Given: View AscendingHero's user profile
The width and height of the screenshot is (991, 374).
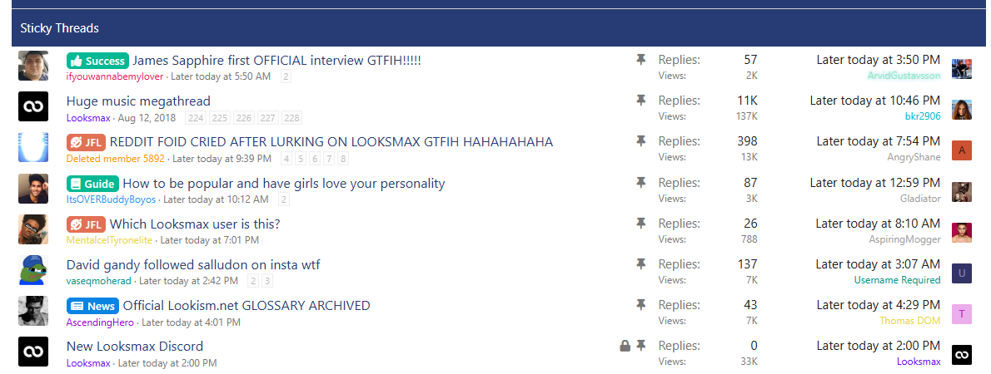Looking at the screenshot, I should (100, 322).
